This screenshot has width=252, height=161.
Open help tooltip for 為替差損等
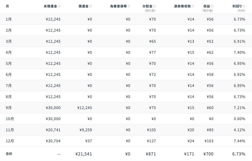(x=129, y=6)
